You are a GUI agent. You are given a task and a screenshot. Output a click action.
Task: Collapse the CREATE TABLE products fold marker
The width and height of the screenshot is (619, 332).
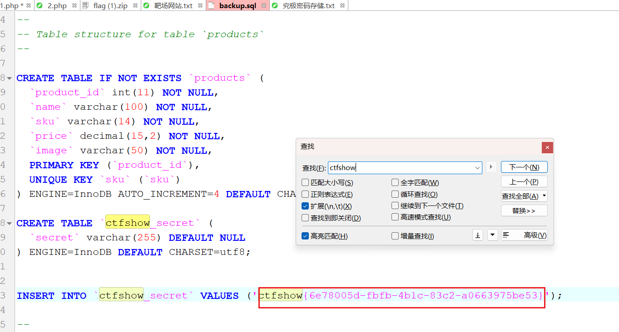point(9,78)
